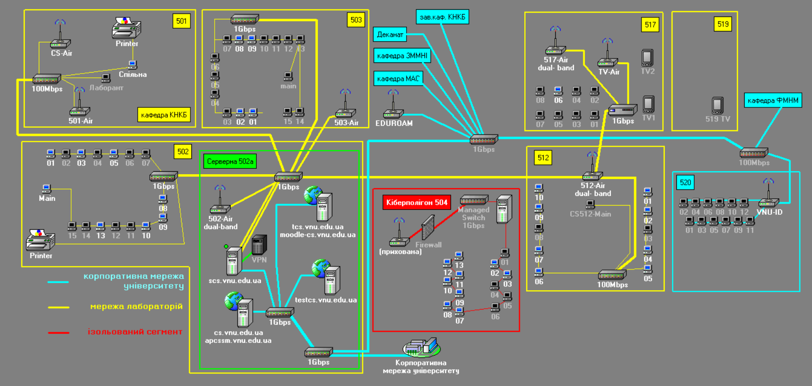
Task: Select the Managed Switch in Кіберполігон 504
Action: point(473,200)
